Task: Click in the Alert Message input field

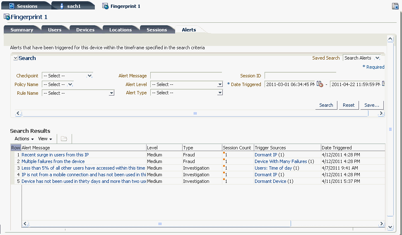Action: pyautogui.click(x=186, y=76)
